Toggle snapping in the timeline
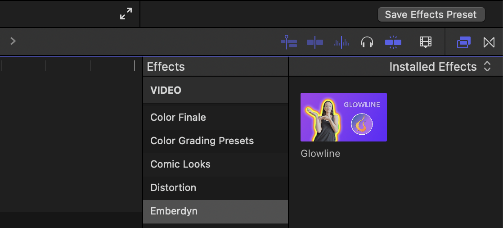Viewport: 503px width, 228px height. click(x=393, y=42)
